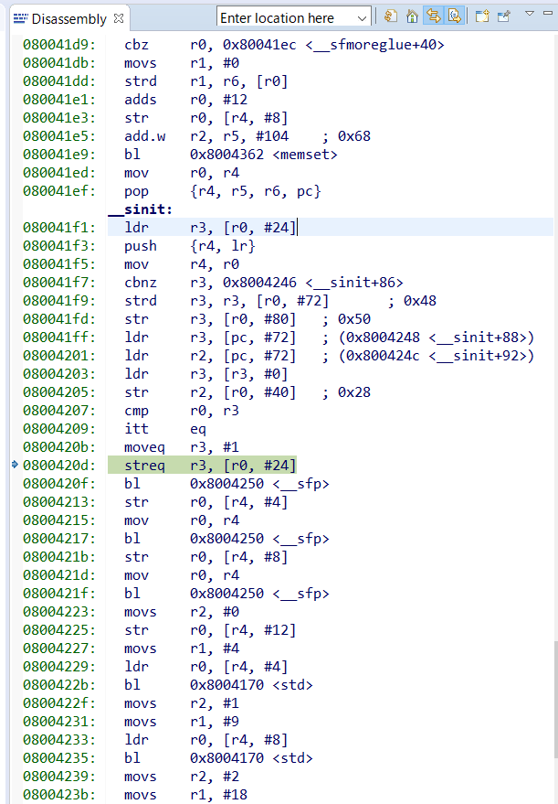This screenshot has width=558, height=804.
Task: Click address 08004215
Action: [x=58, y=520]
